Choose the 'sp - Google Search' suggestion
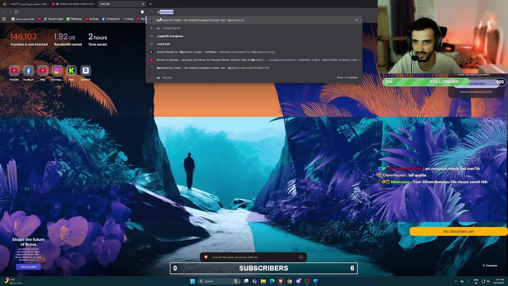The height and width of the screenshot is (286, 508). (254, 28)
